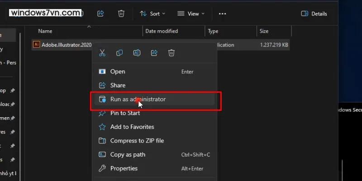Image resolution: width=362 pixels, height=181 pixels.
Task: Click the Copy icon in context menu
Action: pyautogui.click(x=119, y=53)
